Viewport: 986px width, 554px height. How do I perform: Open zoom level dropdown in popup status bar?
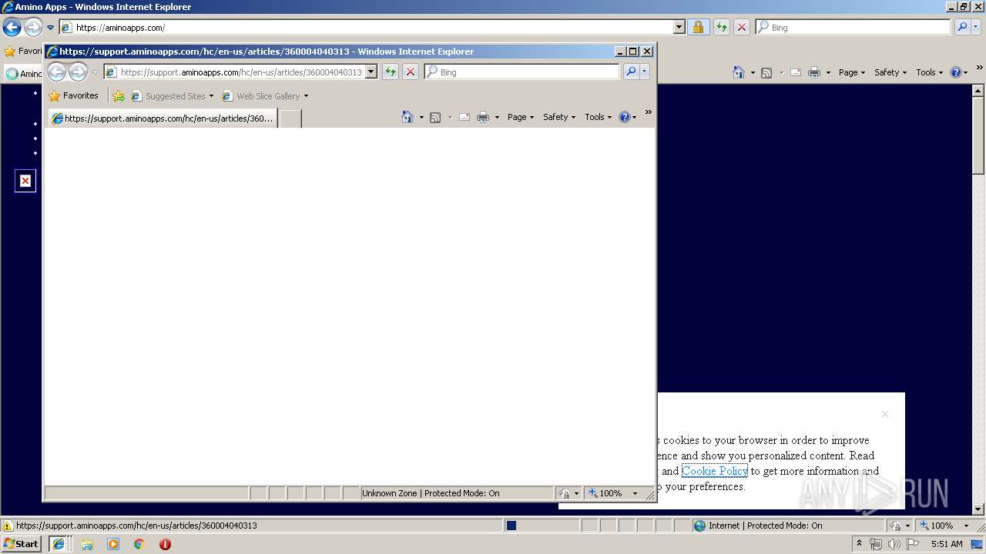(x=636, y=493)
